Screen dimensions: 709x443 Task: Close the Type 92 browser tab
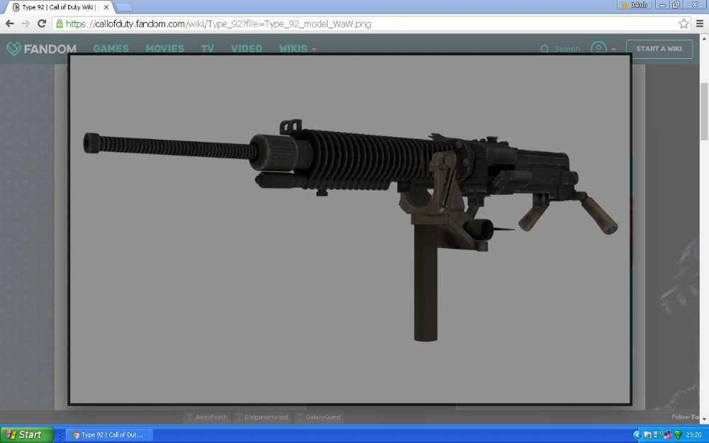click(106, 7)
